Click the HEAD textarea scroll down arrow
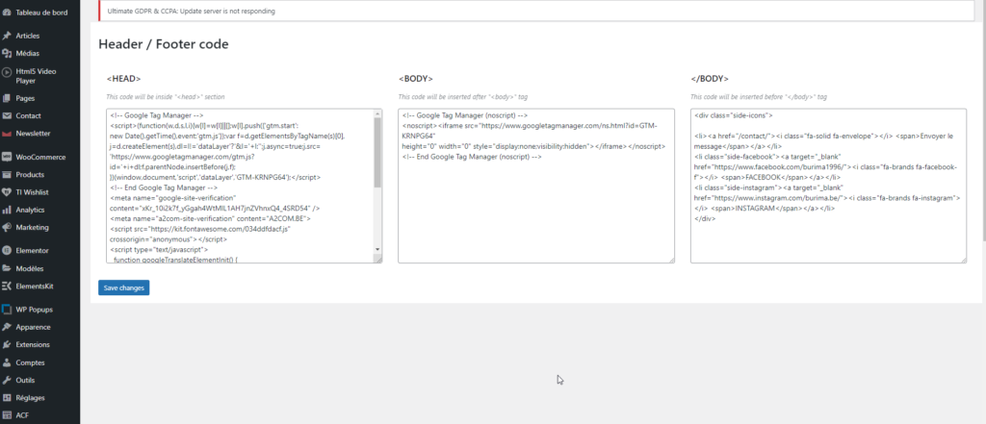Screen dimensions: 986x424 (377, 250)
